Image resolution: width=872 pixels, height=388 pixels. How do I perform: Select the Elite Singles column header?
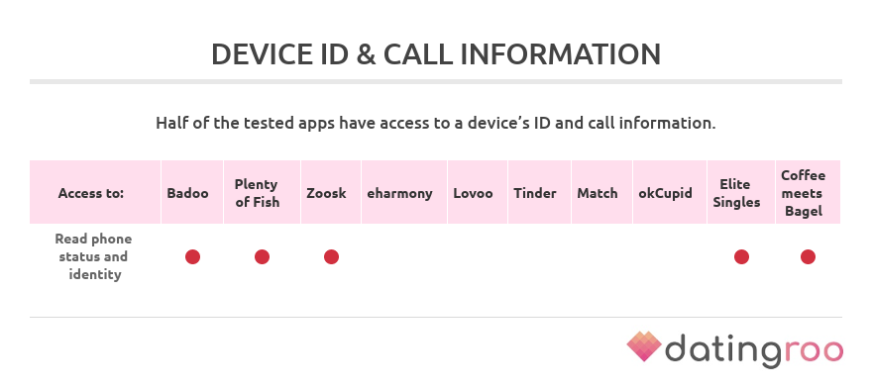tap(741, 192)
